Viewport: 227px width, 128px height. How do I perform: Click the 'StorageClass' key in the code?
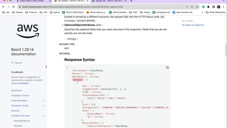point(90,107)
